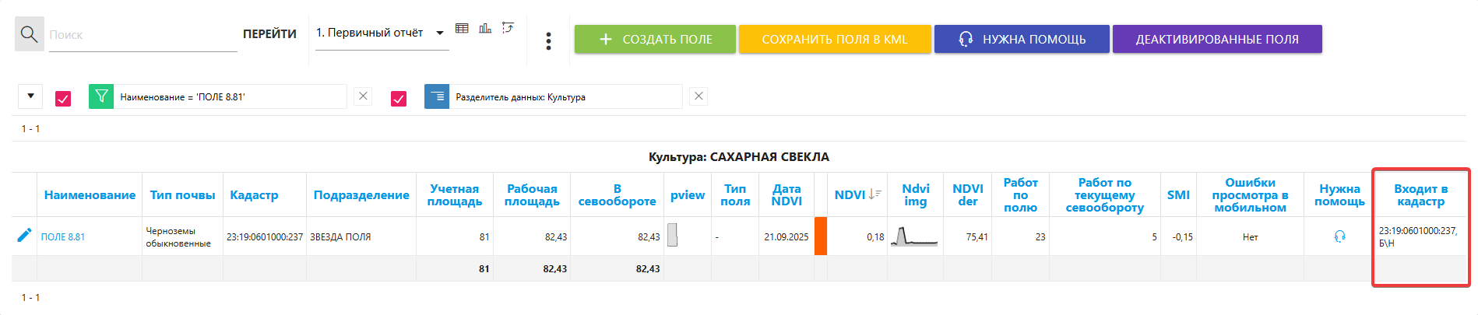This screenshot has width=1478, height=315.
Task: Click the orange NDVI color cell
Action: pyautogui.click(x=820, y=236)
